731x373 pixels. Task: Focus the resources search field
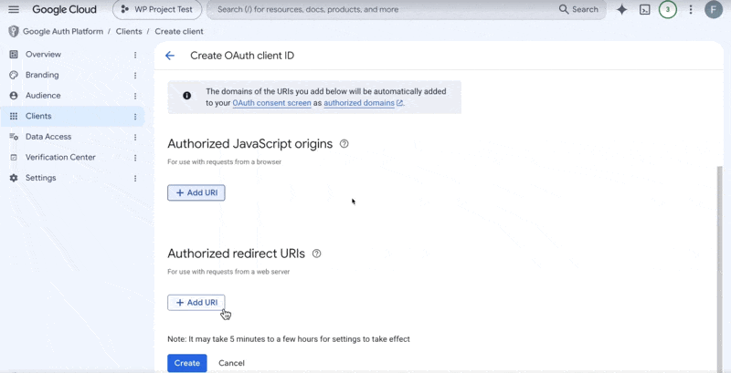(x=382, y=9)
